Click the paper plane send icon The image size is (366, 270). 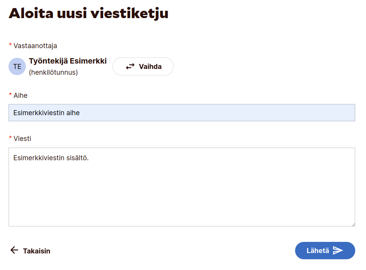[x=338, y=251]
